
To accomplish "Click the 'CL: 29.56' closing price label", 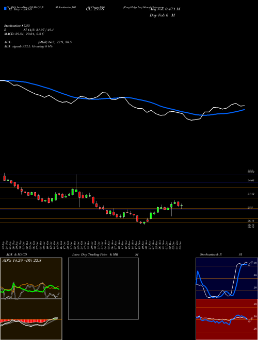I will (94, 10).
